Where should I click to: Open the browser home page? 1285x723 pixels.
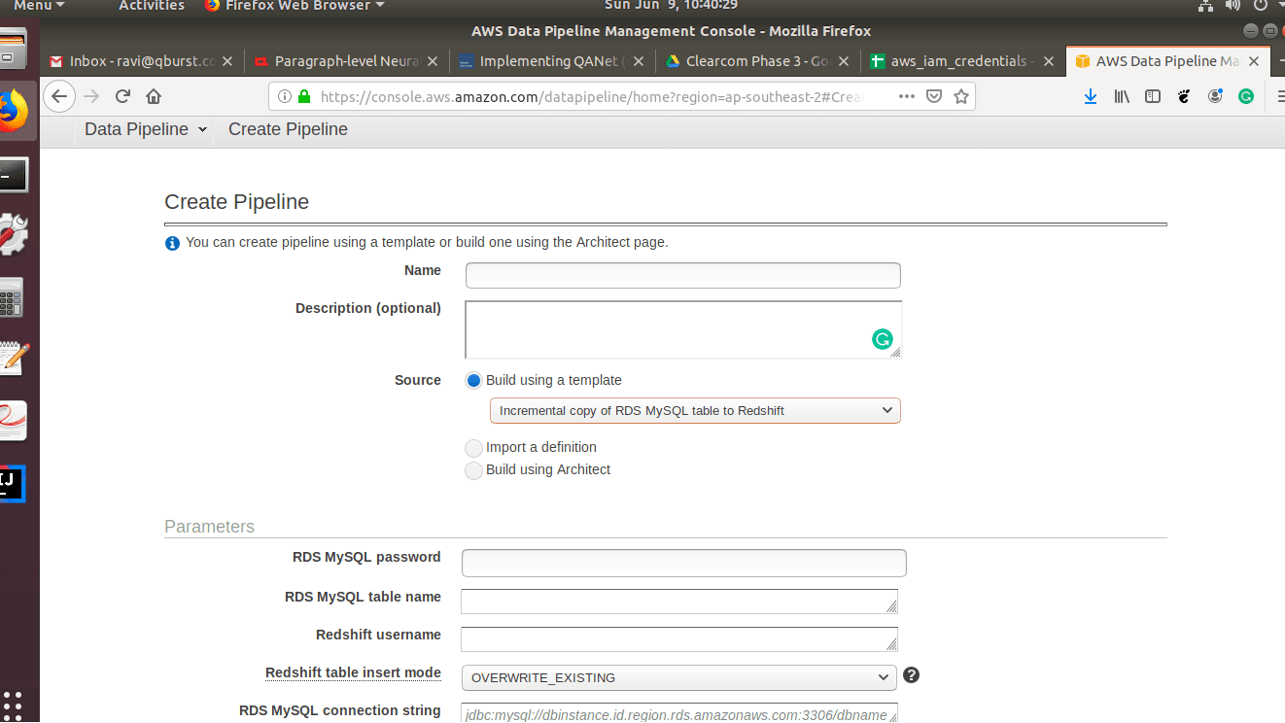tap(154, 96)
